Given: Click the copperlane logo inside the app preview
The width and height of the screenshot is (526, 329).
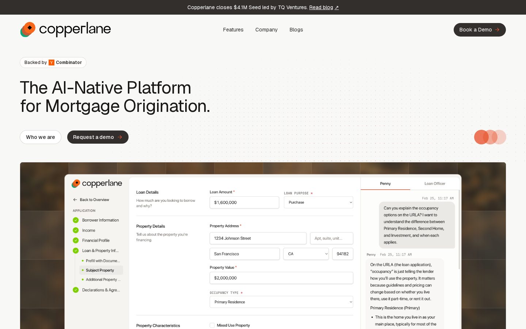Looking at the screenshot, I should coord(97,184).
